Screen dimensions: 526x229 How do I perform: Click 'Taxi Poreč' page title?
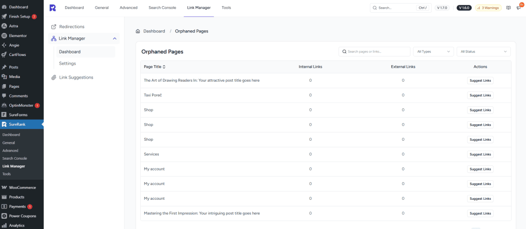pos(153,95)
